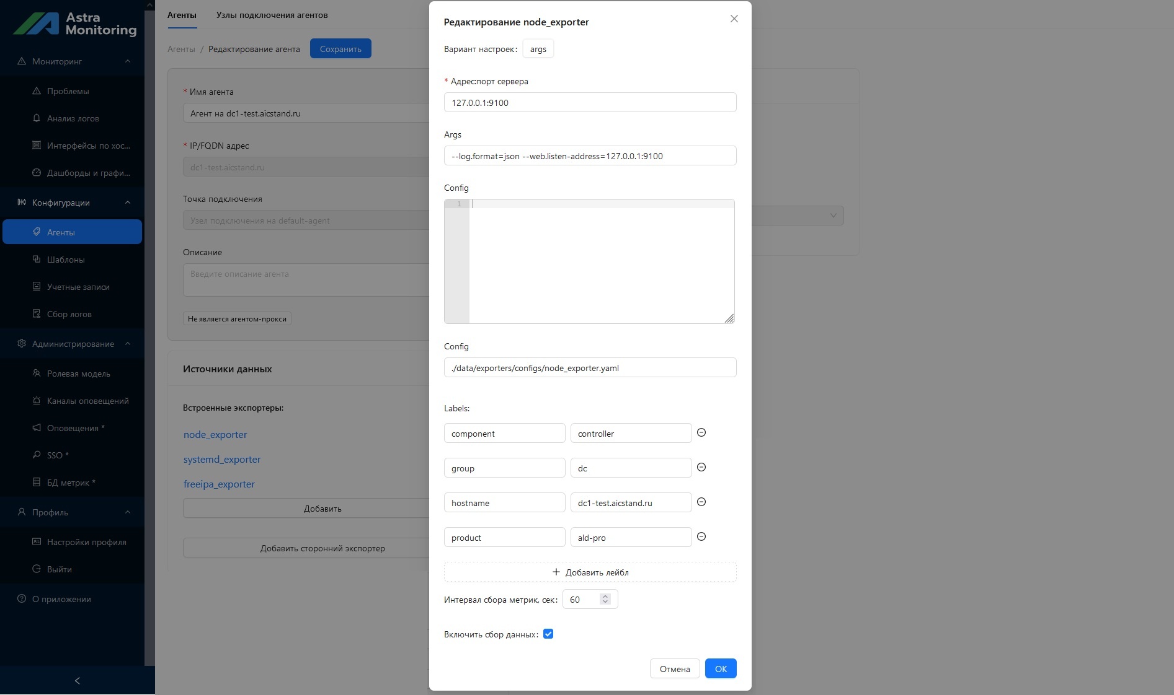Screen dimensions: 1174x695
Task: Remove the group label row
Action: (701, 468)
